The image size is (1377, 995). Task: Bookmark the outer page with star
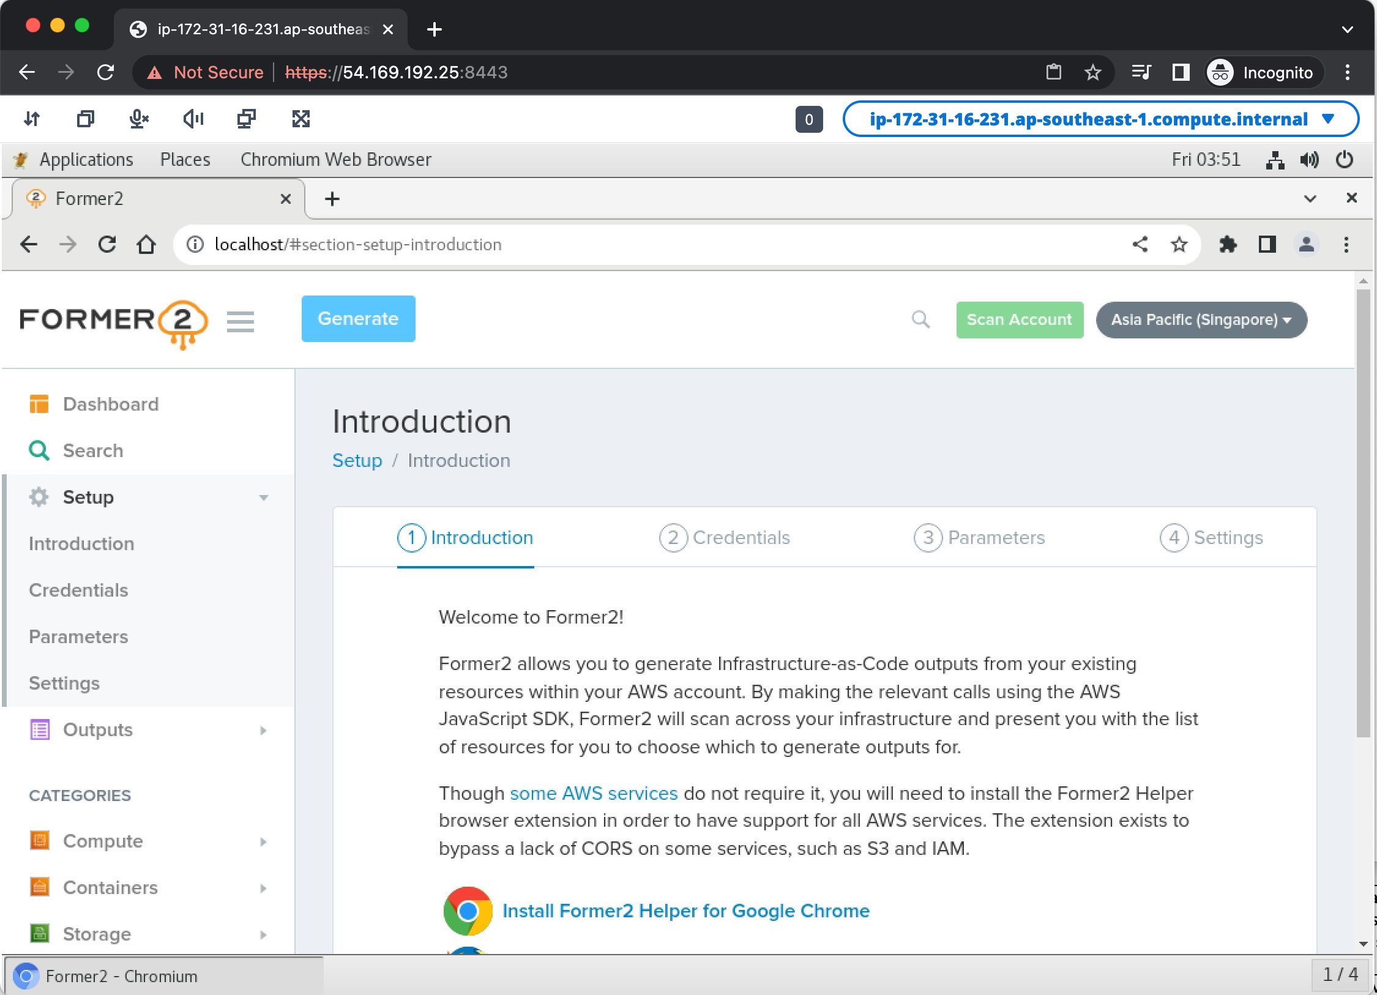pos(1093,72)
